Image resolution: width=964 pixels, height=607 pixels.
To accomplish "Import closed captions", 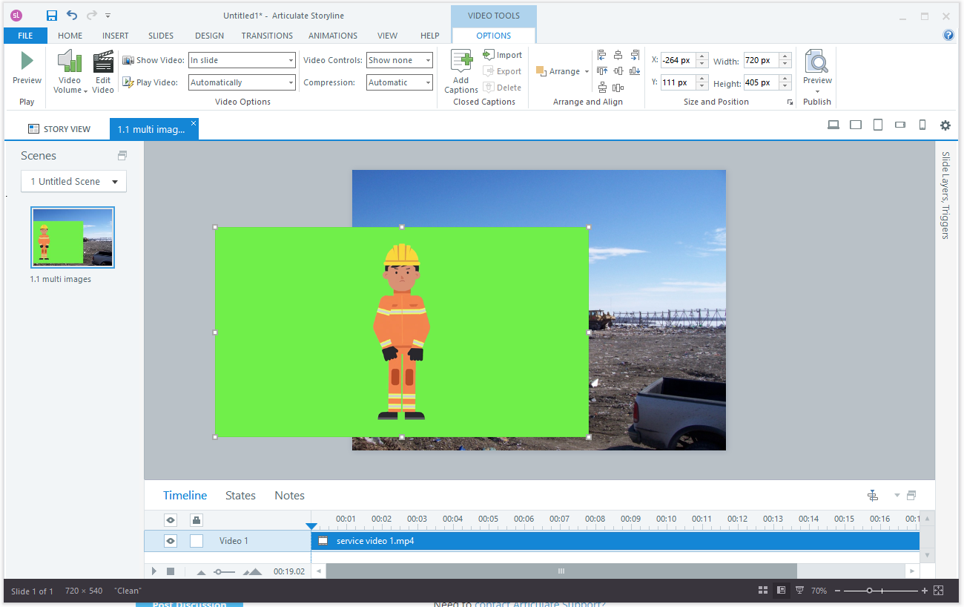I will pyautogui.click(x=503, y=55).
